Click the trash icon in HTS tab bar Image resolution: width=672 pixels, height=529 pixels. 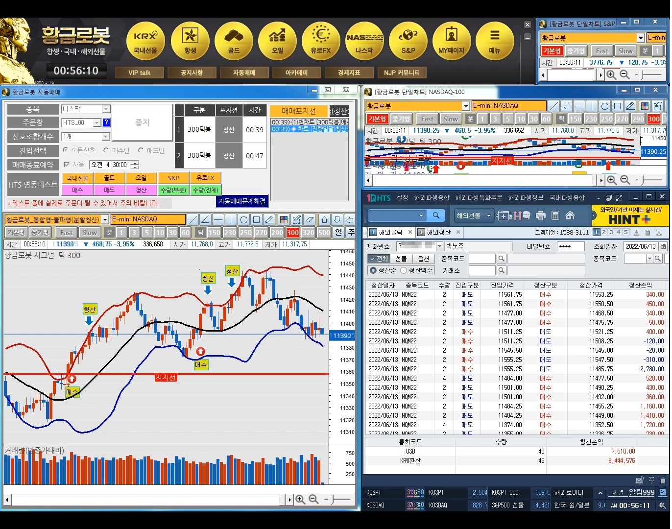pyautogui.click(x=648, y=232)
